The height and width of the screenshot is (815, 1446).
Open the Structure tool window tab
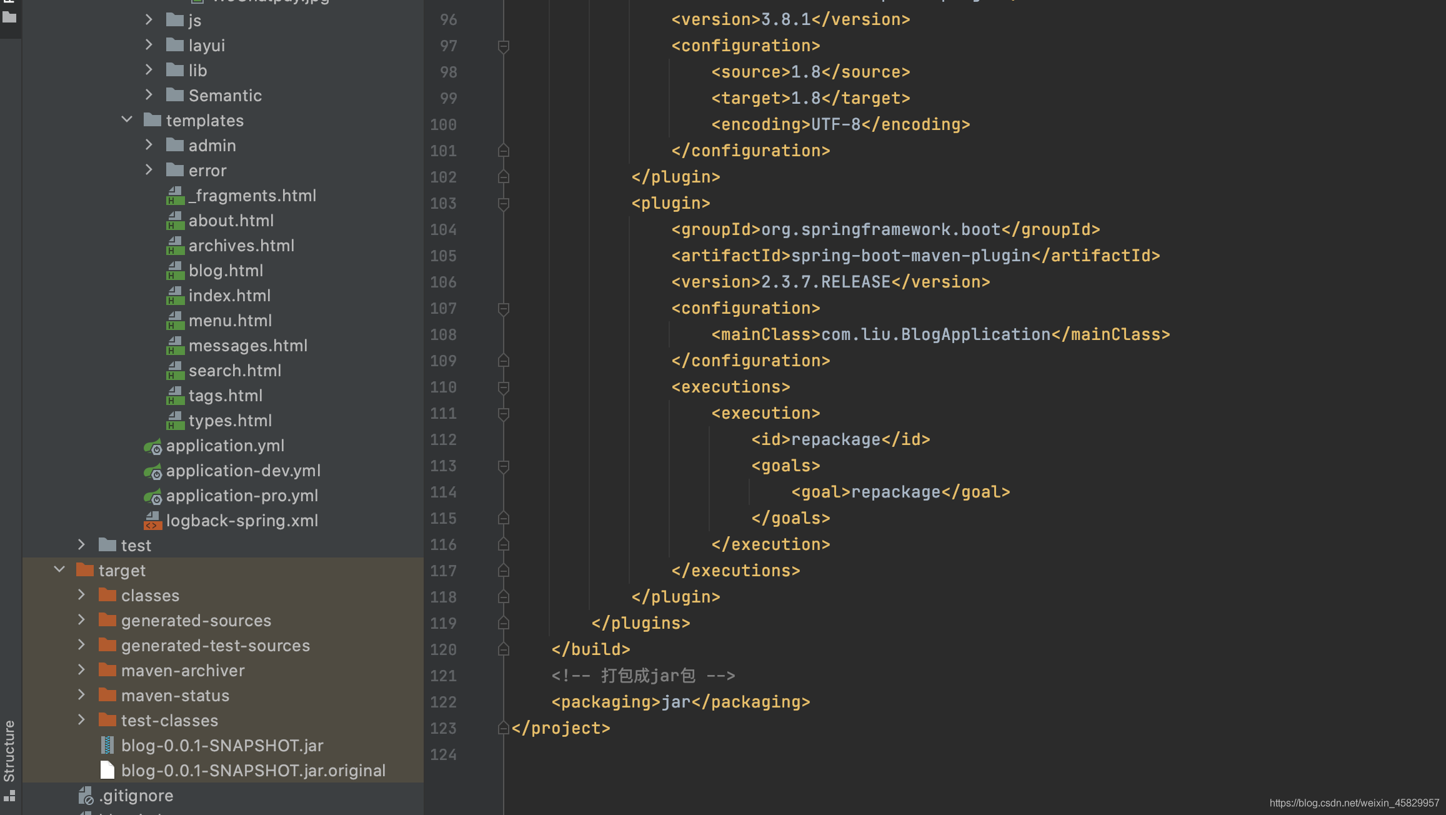(9, 759)
